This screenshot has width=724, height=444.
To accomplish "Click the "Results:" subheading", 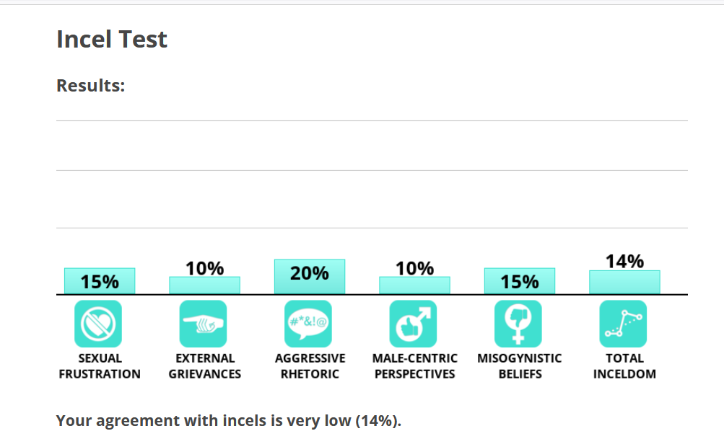I will coord(91,86).
